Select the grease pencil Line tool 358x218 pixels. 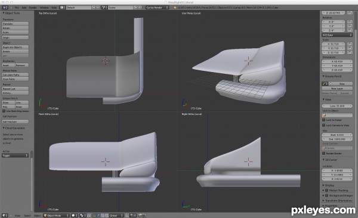(x=22, y=102)
